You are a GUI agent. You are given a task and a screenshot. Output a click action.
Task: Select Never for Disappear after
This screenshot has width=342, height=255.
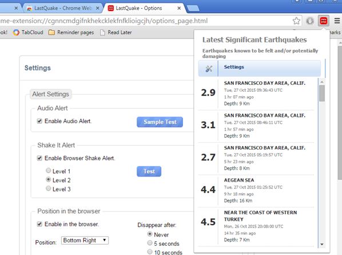150,234
